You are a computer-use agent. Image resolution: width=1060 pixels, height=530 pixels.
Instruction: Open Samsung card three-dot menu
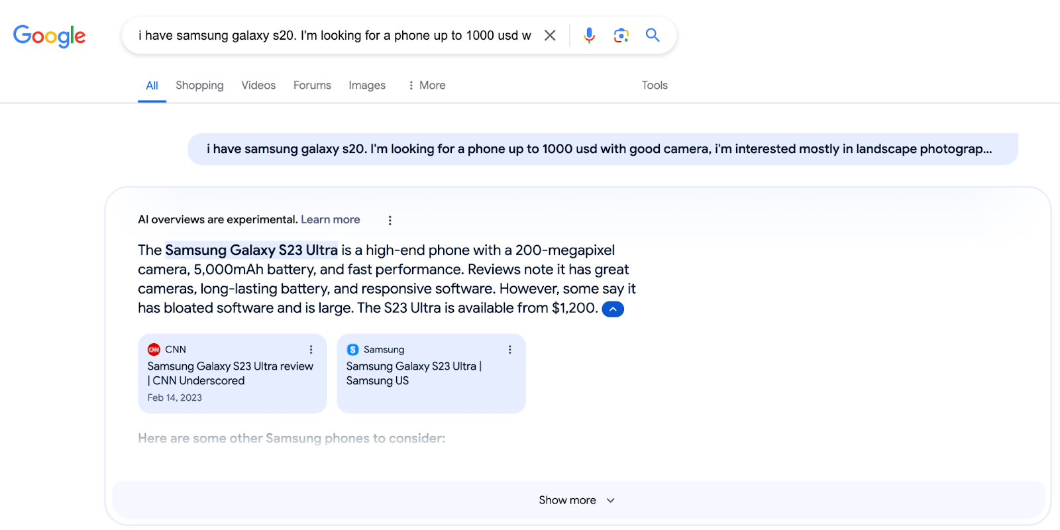point(509,349)
